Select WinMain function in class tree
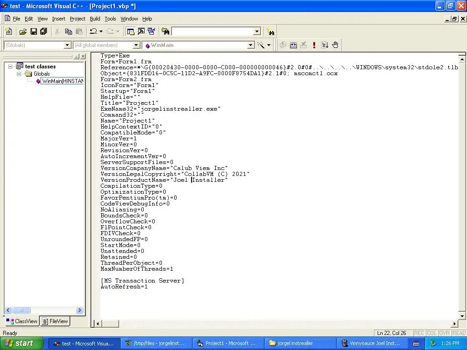Viewport: 467px width, 350px height. pos(62,81)
